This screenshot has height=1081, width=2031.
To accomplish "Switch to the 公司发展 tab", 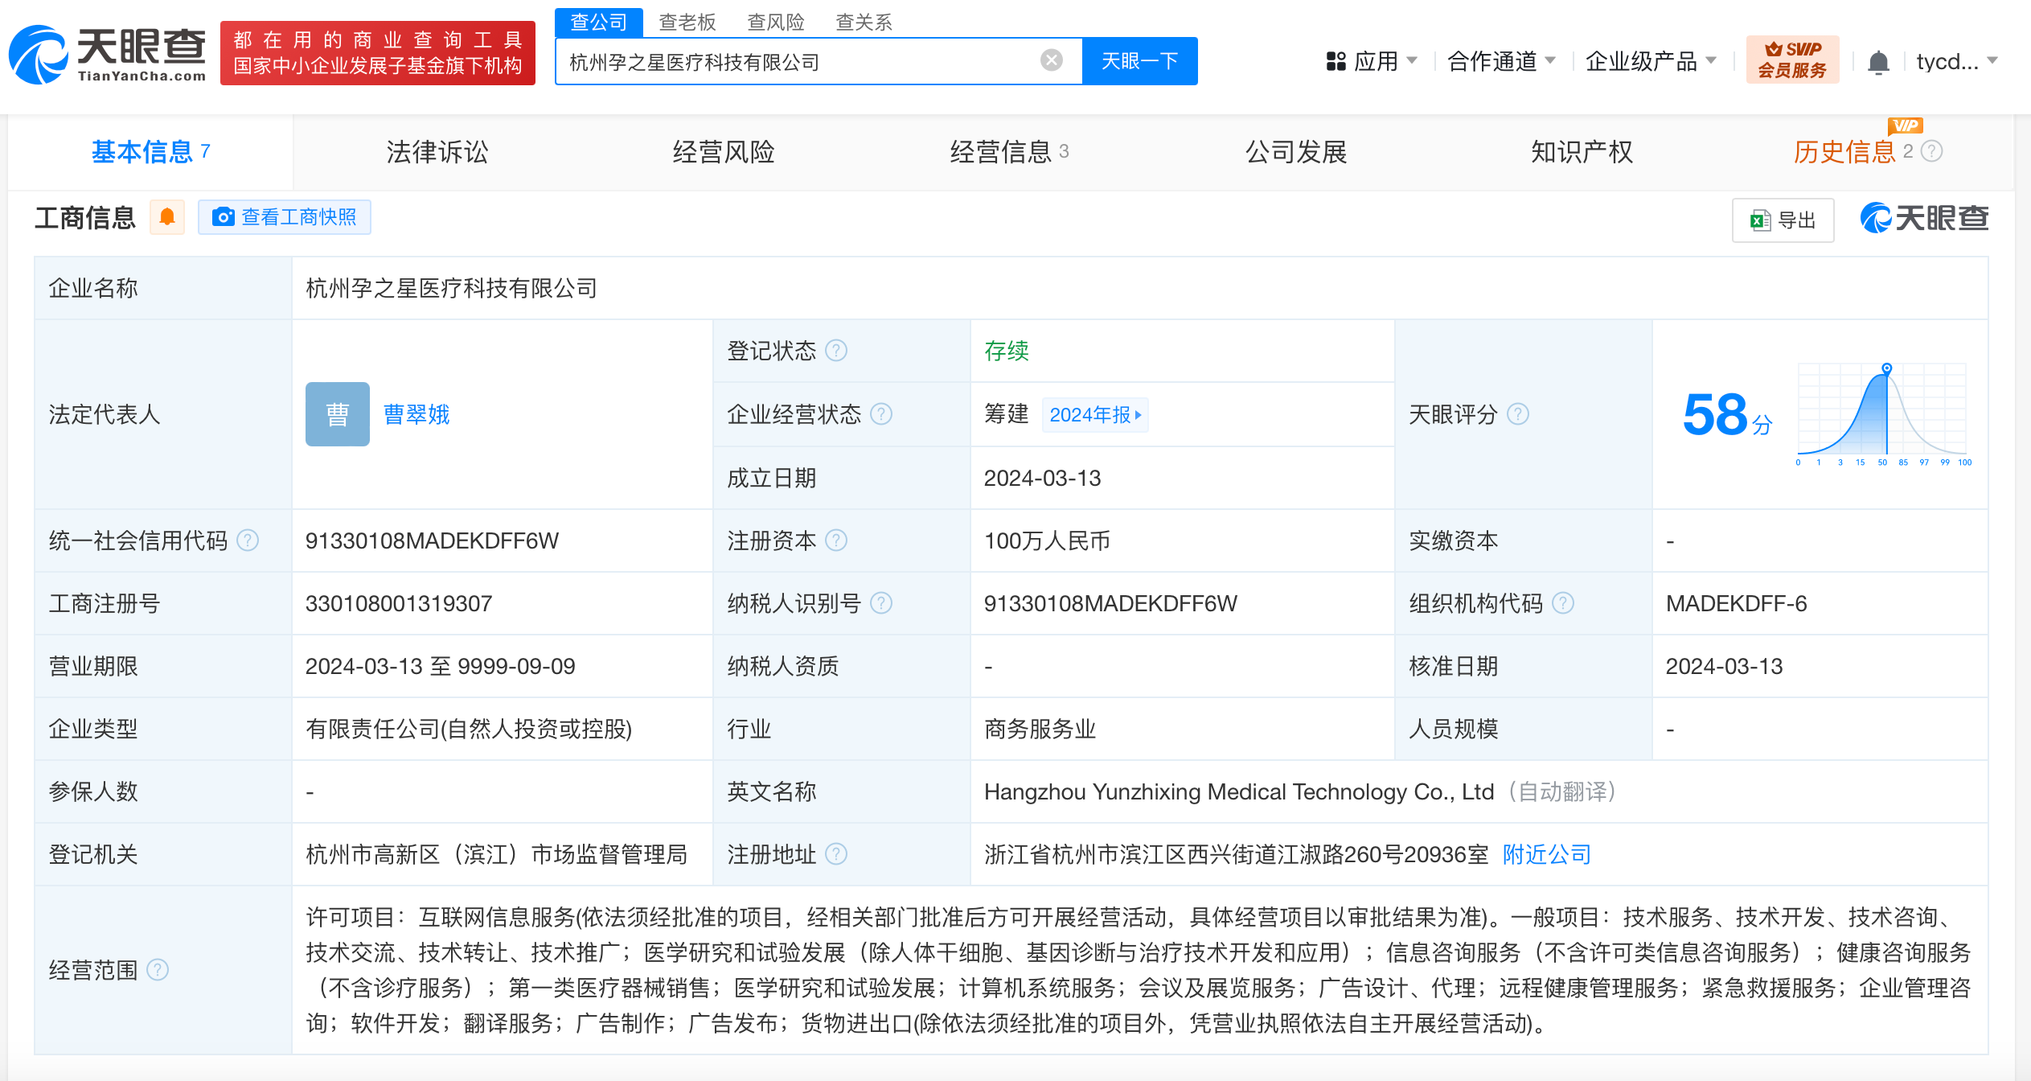I will pos(1296,152).
